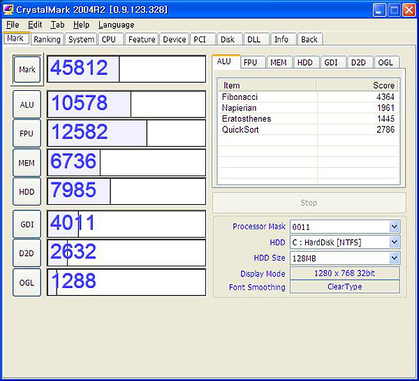This screenshot has width=419, height=381.
Task: Select ALU details tab in results panel
Action: [226, 62]
